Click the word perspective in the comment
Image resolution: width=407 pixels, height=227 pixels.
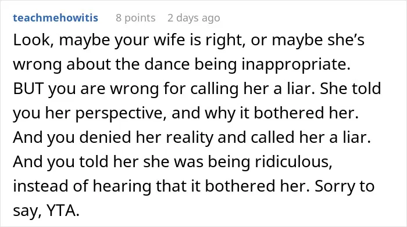tap(121, 114)
